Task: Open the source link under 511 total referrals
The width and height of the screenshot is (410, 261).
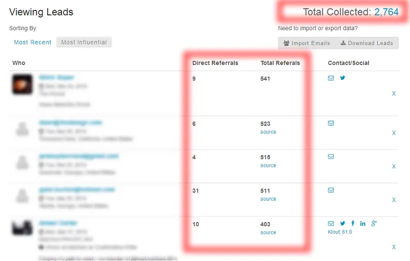Action: pyautogui.click(x=268, y=199)
